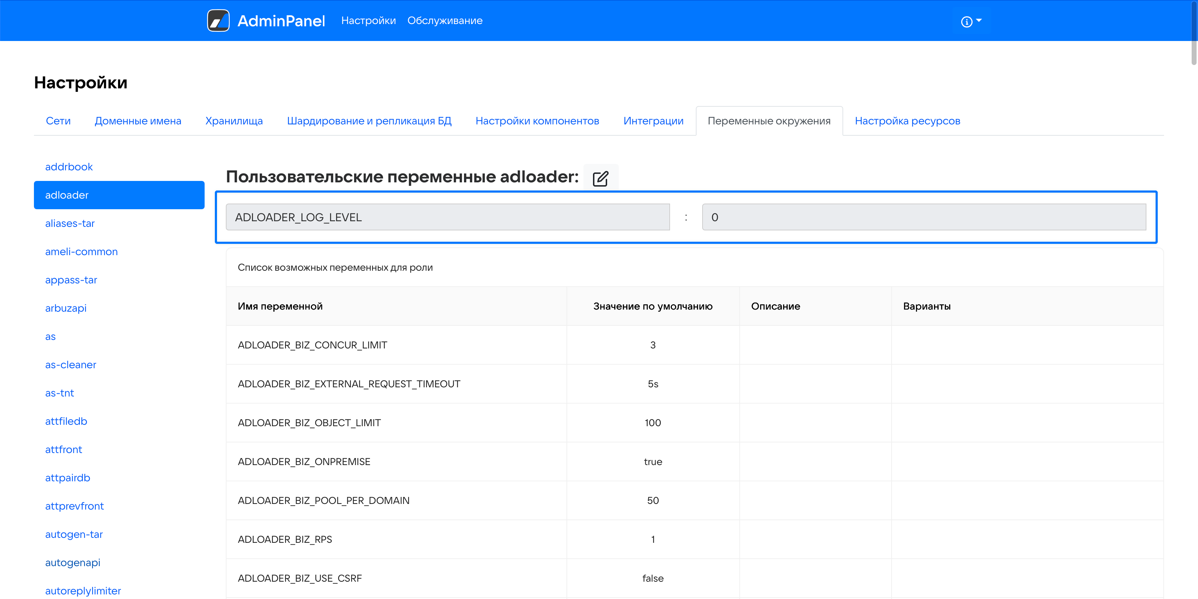This screenshot has width=1198, height=599.
Task: Switch to the Доменные имена tab
Action: [x=138, y=121]
